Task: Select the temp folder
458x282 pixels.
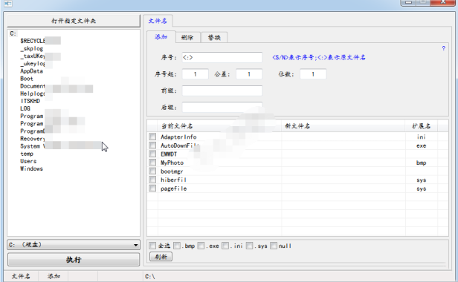Action: click(27, 154)
